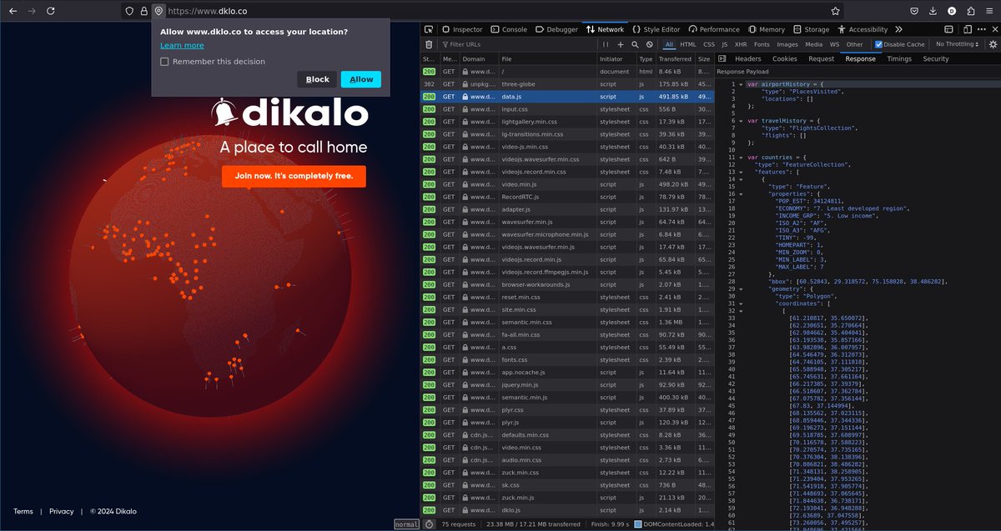This screenshot has width=1001, height=531.
Task: Open browser downloads icon
Action: (933, 11)
